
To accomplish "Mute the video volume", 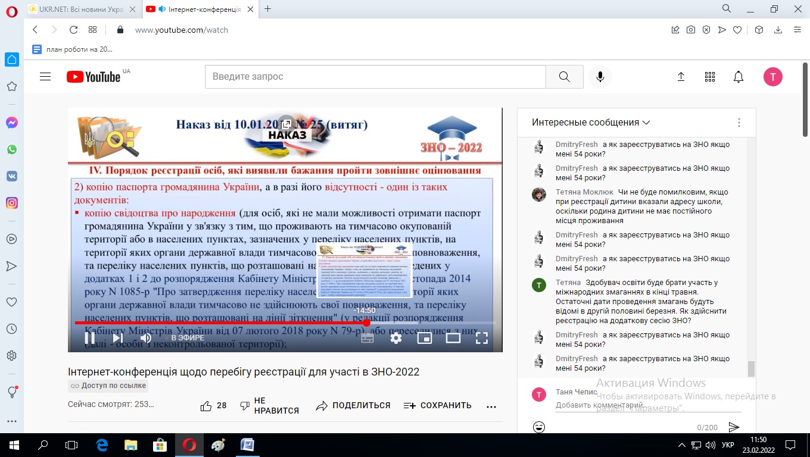I will [145, 338].
